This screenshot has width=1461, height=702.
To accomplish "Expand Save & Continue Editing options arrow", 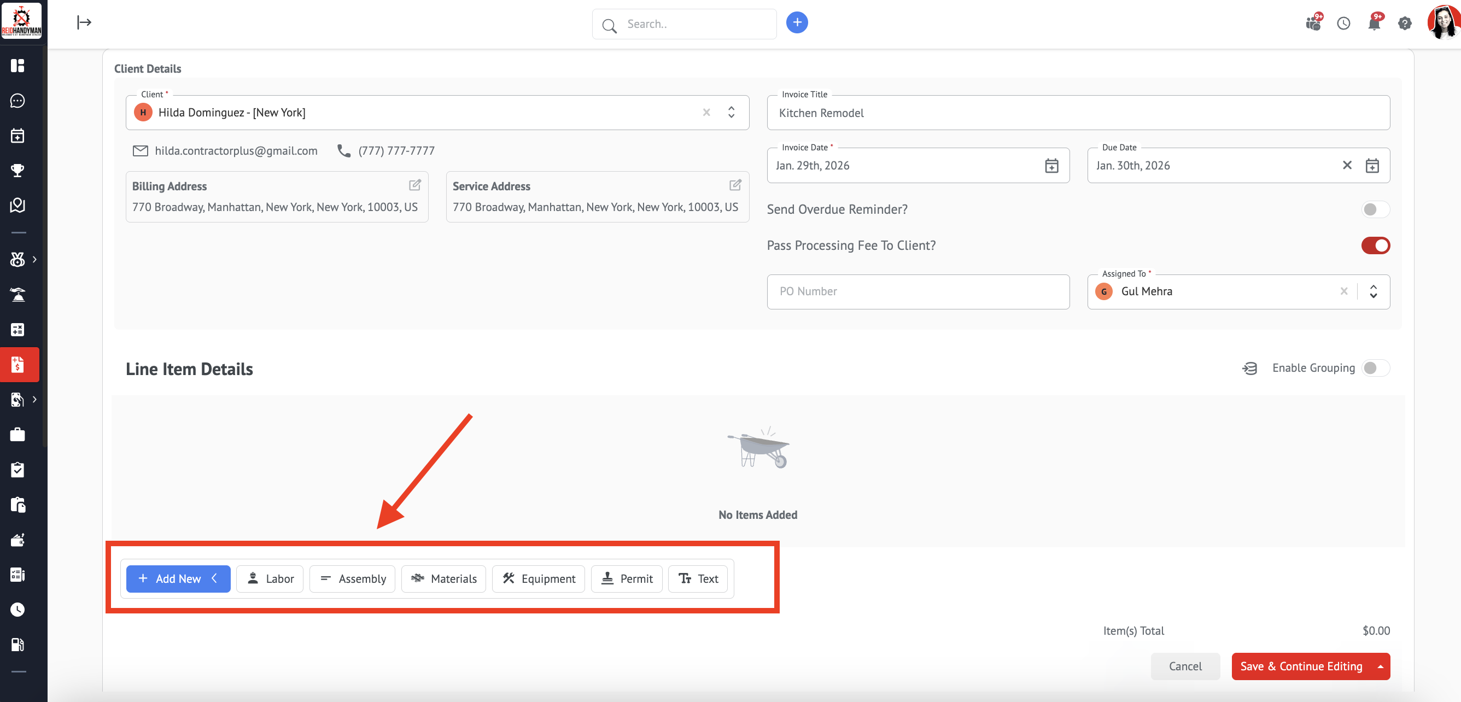I will point(1380,666).
